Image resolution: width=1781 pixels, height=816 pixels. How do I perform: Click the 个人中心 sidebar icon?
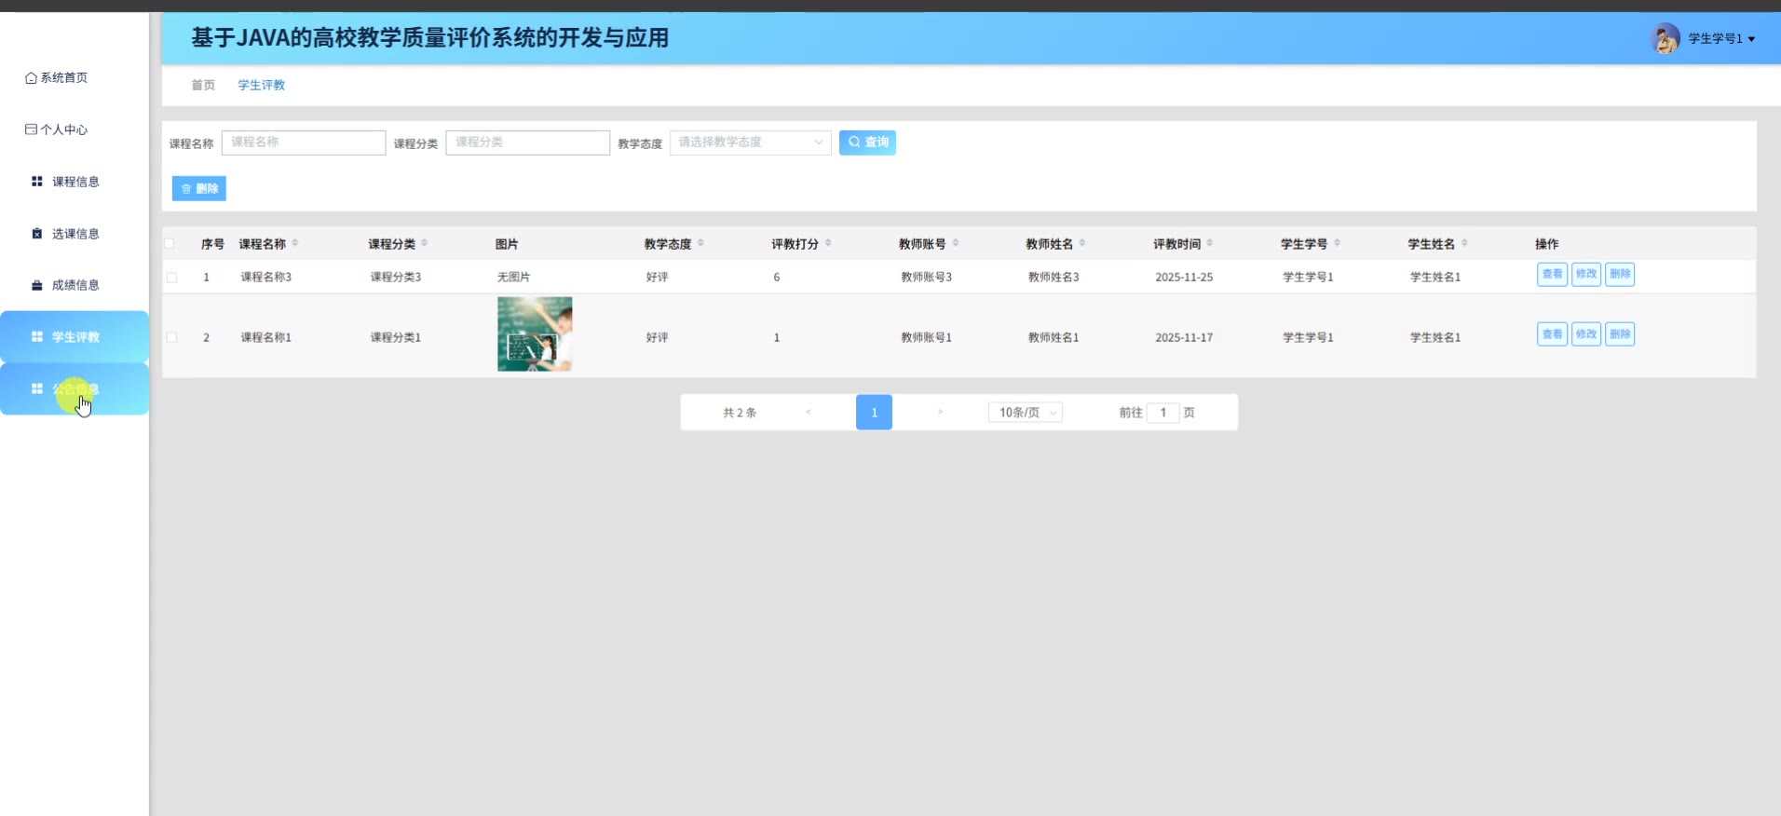pos(31,129)
